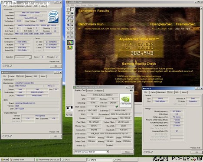The height and width of the screenshot is (162, 203).
Task: Switch to Sensors tab in GPU-Z
Action: pyautogui.click(x=90, y=91)
